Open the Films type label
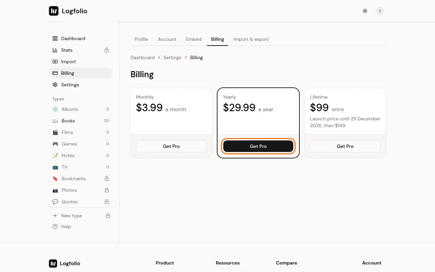Image resolution: width=435 pixels, height=272 pixels. pyautogui.click(x=67, y=132)
